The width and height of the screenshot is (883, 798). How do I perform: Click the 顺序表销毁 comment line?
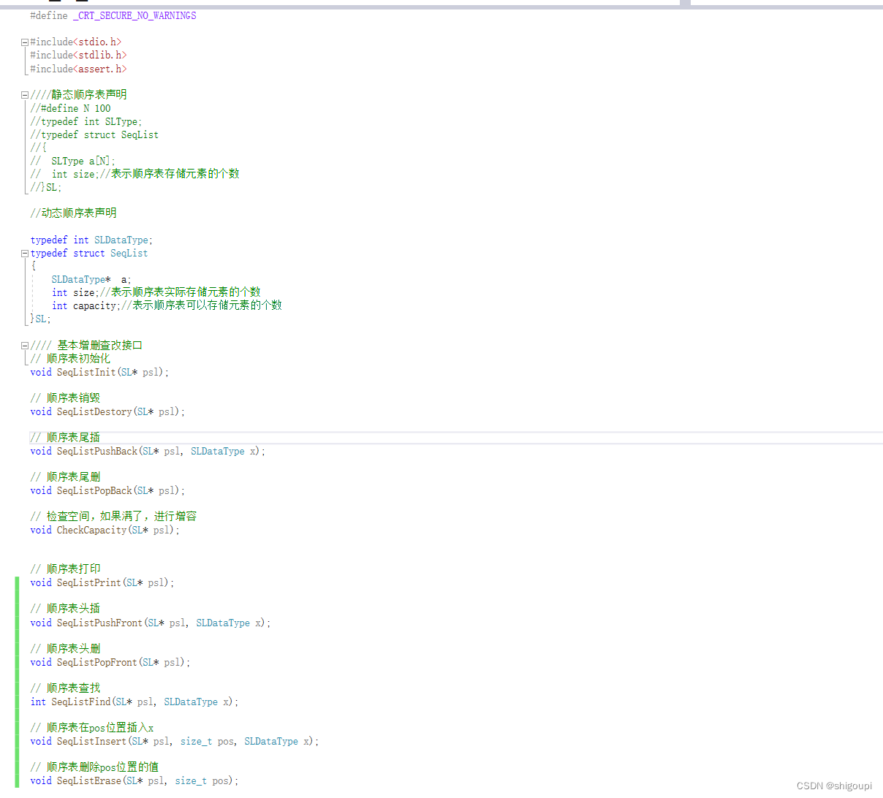(65, 398)
